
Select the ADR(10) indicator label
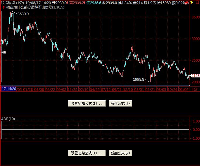tap(8, 119)
